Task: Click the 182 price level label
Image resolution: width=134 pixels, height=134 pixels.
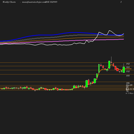Action: pos(128,64)
